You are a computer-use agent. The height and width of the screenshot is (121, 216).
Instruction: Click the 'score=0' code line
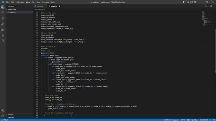coord(44,48)
